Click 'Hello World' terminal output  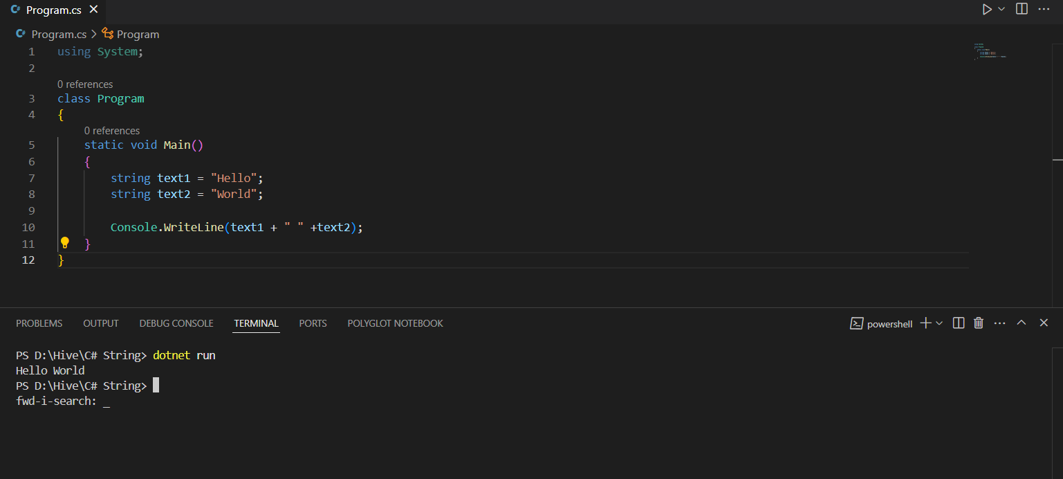coord(50,370)
